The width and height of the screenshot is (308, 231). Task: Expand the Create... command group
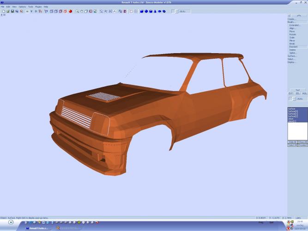coord(292,19)
